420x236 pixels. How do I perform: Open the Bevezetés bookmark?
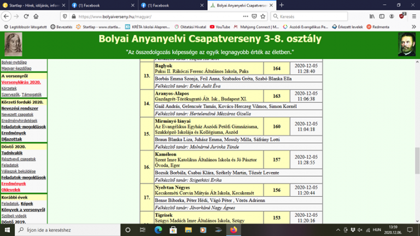click(62, 27)
